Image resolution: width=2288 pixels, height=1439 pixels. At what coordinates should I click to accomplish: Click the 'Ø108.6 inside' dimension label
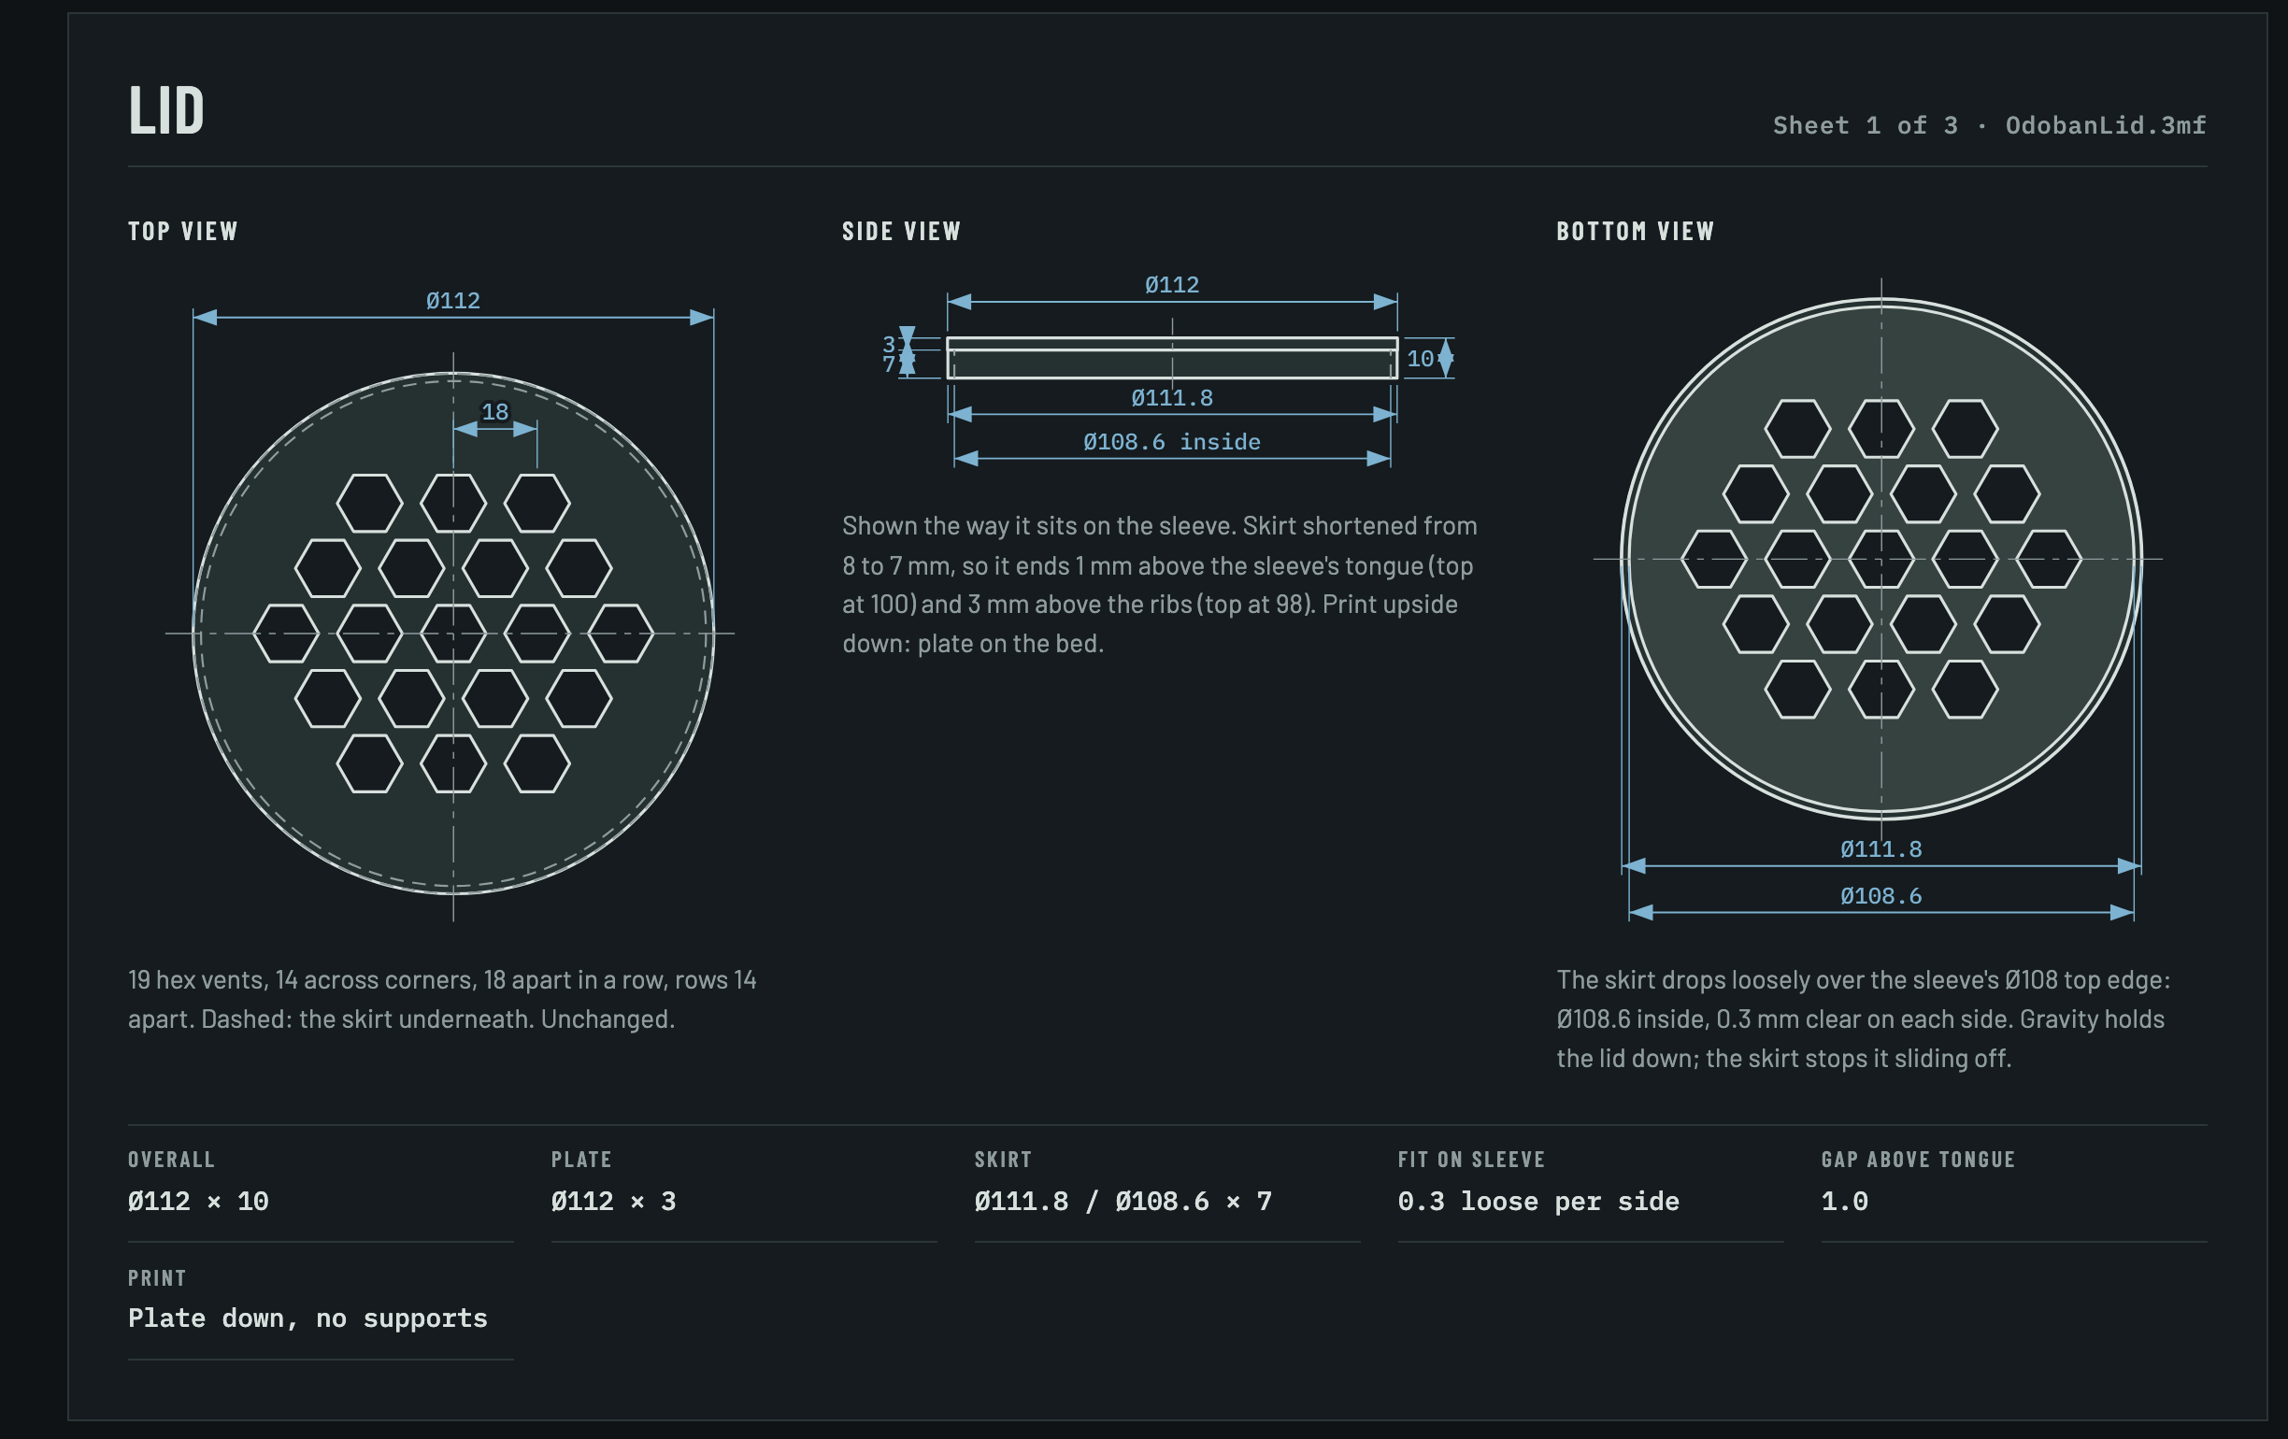click(1171, 442)
